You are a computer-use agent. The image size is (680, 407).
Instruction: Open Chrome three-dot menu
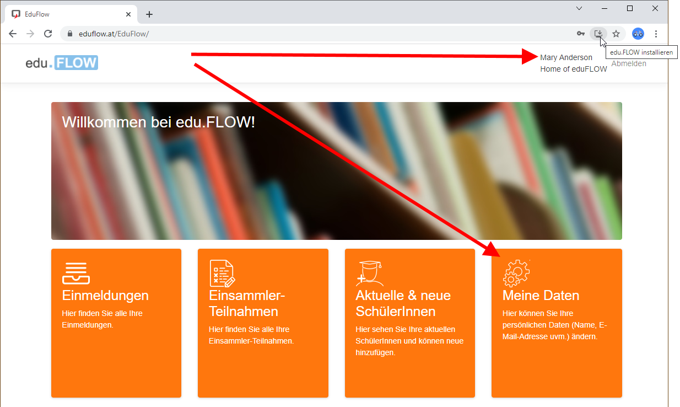coord(656,34)
